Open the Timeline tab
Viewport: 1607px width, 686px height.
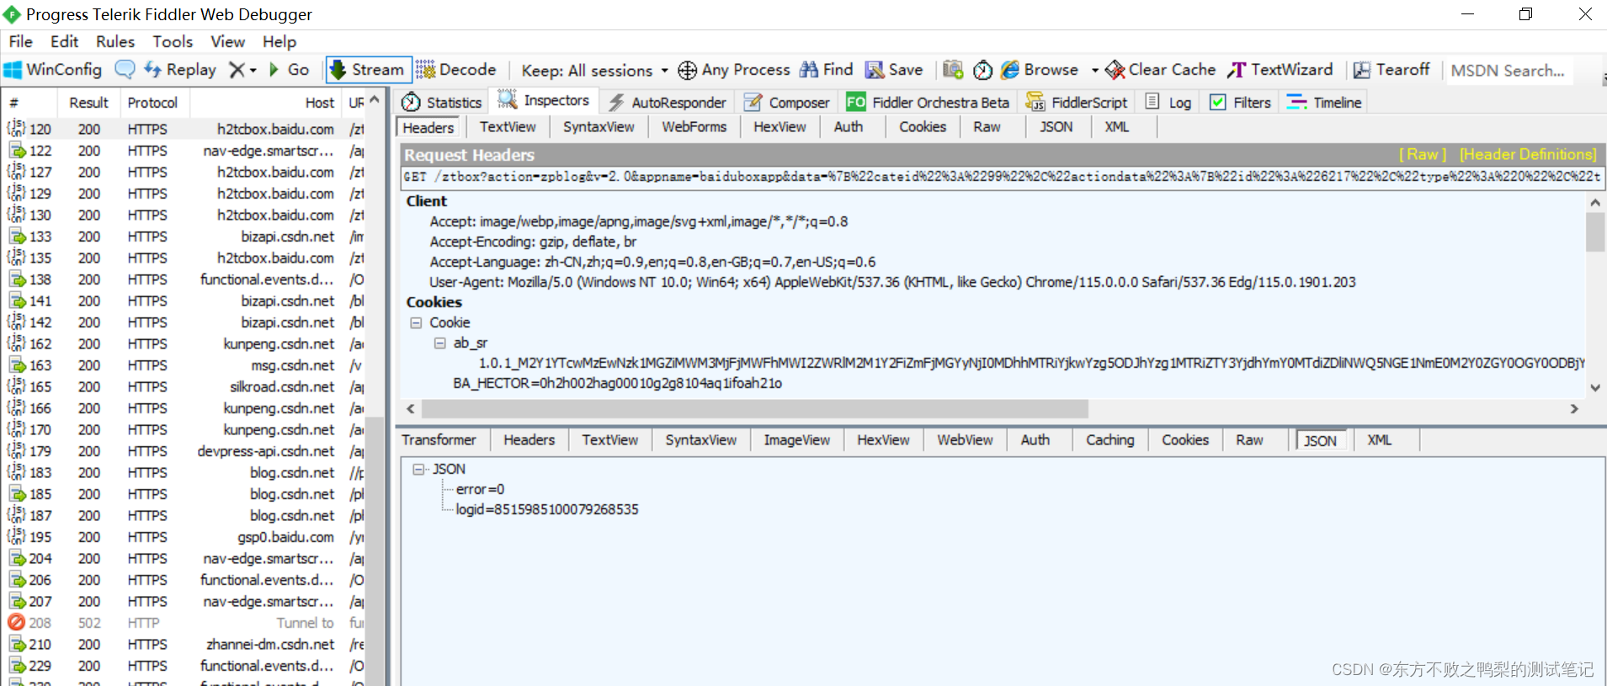pos(1324,102)
